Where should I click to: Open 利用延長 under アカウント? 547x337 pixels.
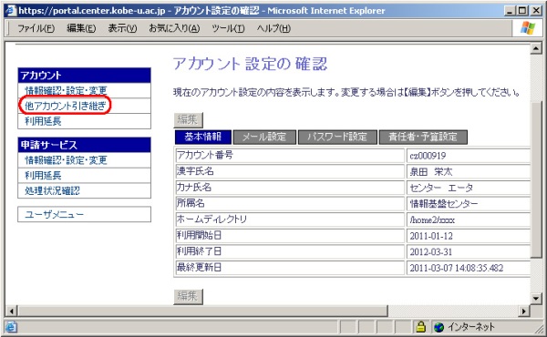(43, 121)
